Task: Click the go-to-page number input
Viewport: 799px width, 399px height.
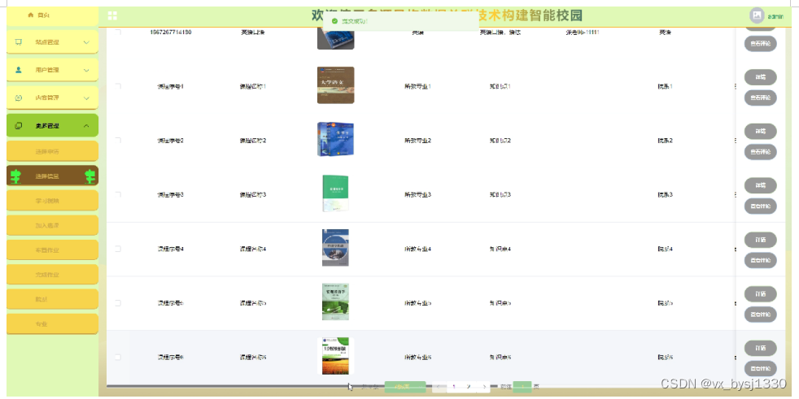Action: [x=522, y=387]
